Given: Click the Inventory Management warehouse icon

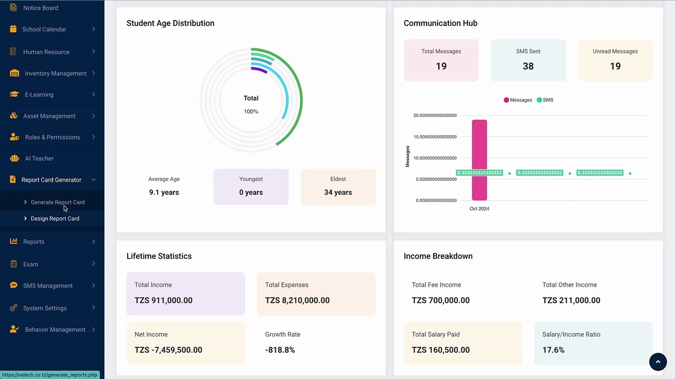Looking at the screenshot, I should (14, 73).
